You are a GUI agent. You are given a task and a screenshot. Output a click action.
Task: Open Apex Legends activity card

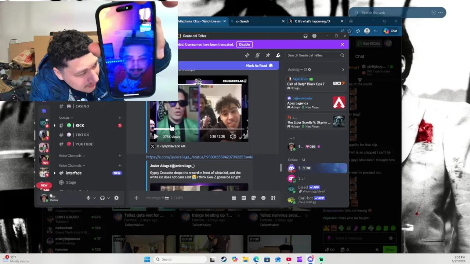[316, 103]
